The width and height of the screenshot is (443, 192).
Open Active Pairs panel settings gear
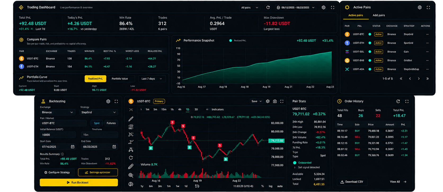click(x=420, y=7)
